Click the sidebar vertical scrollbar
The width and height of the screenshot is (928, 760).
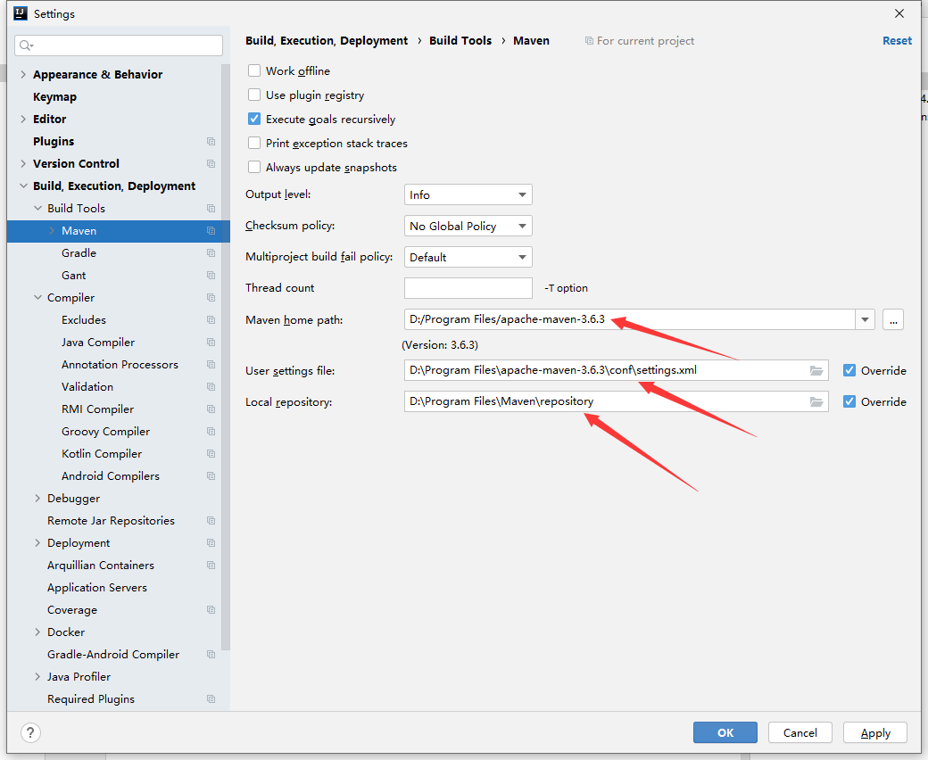tap(226, 358)
